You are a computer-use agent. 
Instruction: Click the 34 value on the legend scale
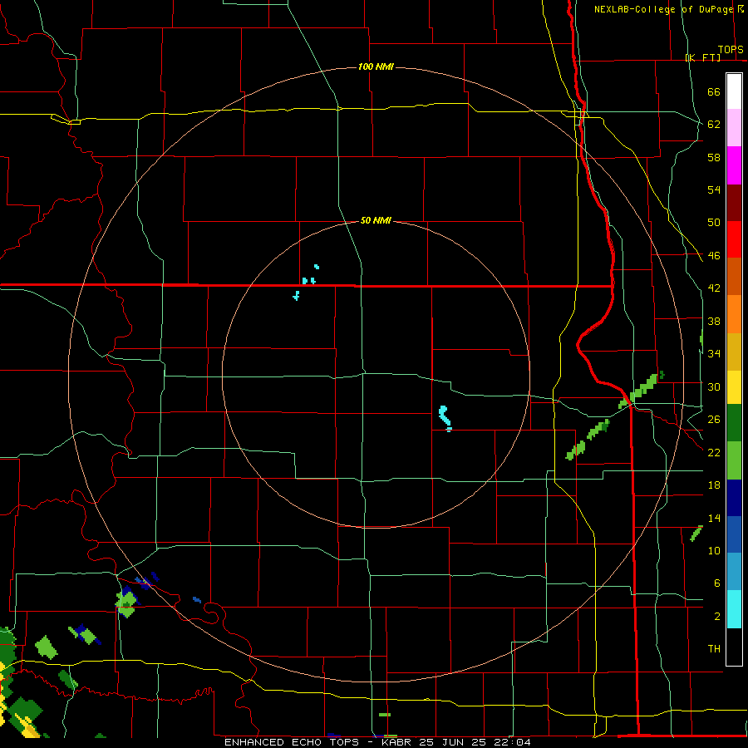tap(714, 354)
